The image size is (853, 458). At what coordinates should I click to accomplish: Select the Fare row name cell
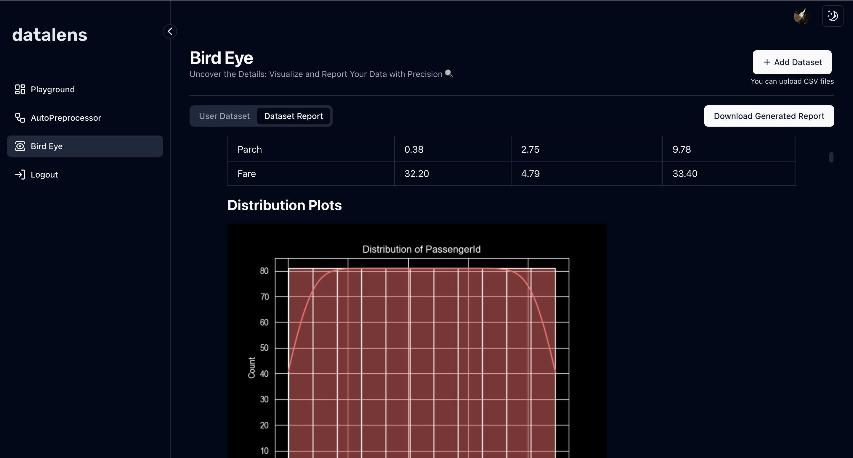311,174
